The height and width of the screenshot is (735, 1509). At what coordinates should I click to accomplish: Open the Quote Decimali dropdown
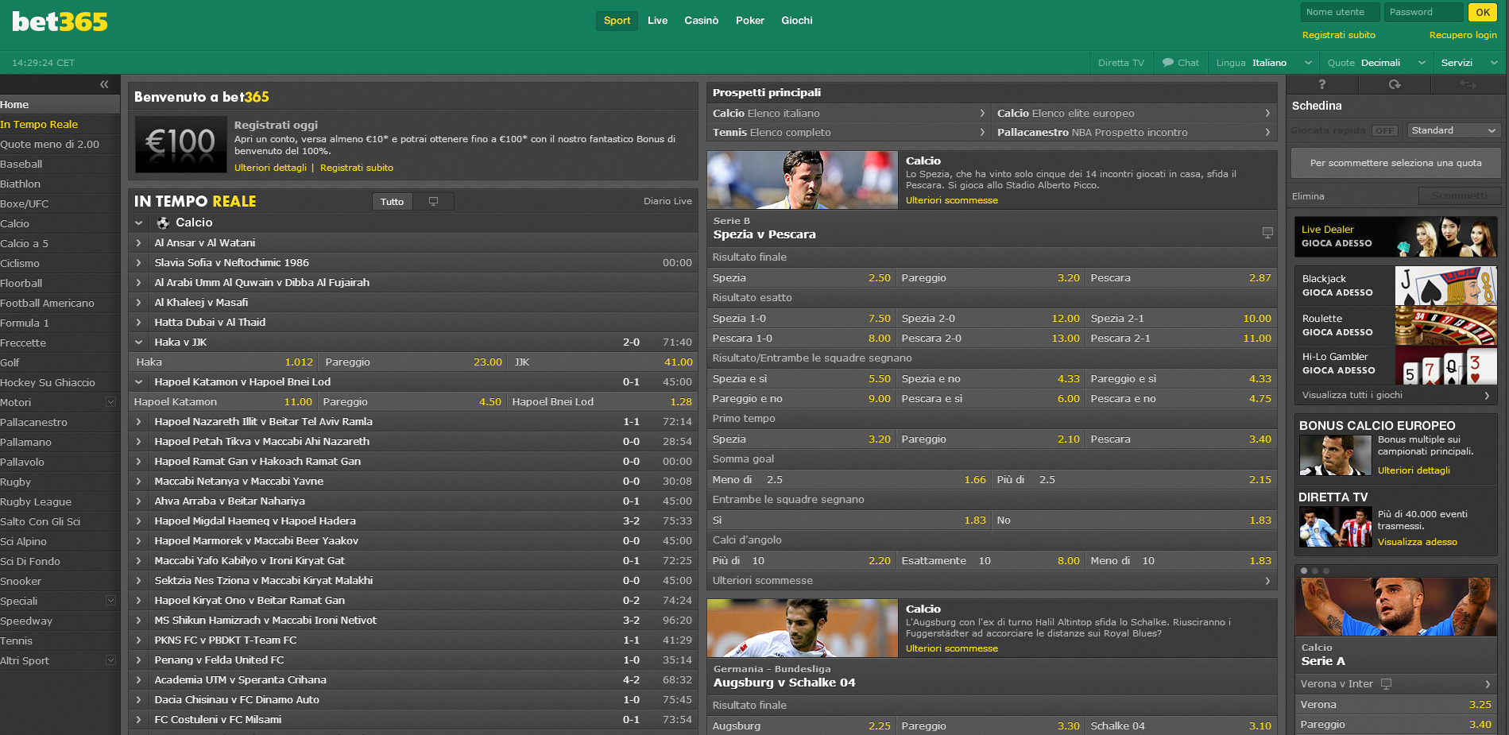tap(1376, 63)
